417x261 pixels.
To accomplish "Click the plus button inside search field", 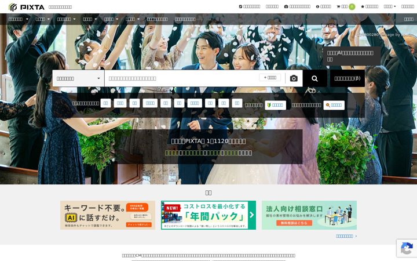I will click(x=270, y=78).
